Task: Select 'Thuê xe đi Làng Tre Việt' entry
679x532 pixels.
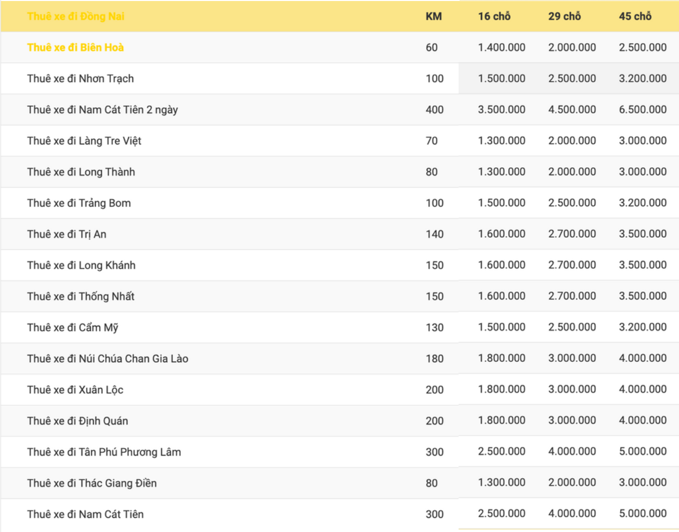Action: click(x=84, y=141)
